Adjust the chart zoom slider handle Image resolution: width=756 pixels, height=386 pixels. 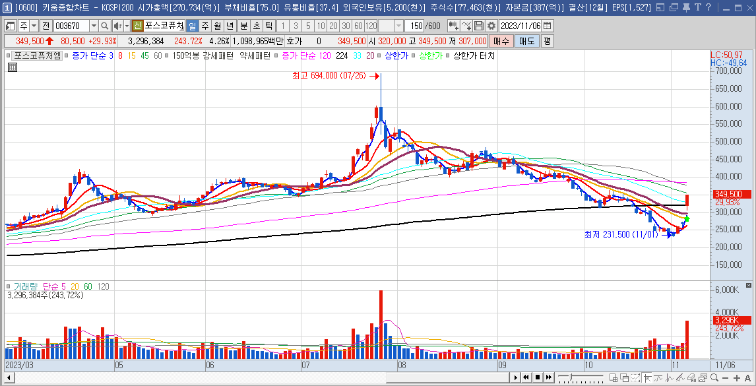coord(572,377)
